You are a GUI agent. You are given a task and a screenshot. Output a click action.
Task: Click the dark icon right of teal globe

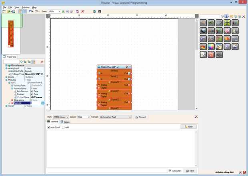coord(100,11)
